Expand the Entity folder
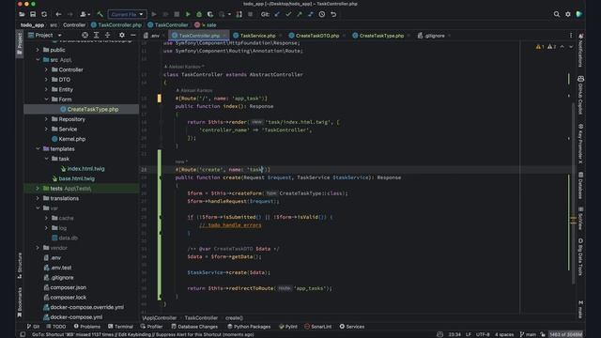This screenshot has width=601, height=338. (x=46, y=89)
